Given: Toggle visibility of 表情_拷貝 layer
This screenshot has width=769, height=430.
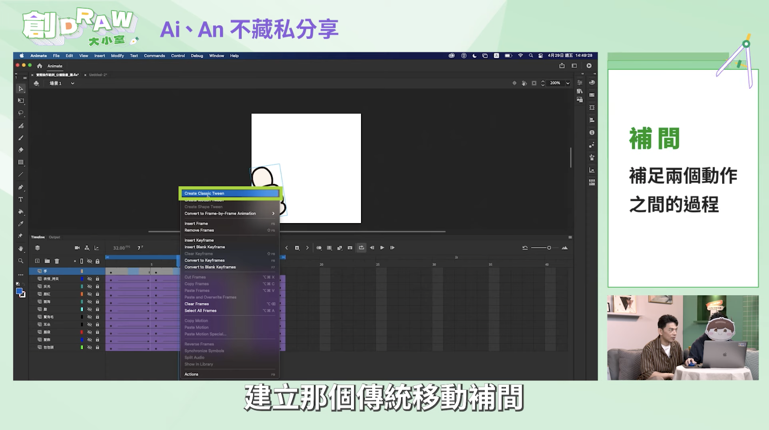Looking at the screenshot, I should (89, 279).
